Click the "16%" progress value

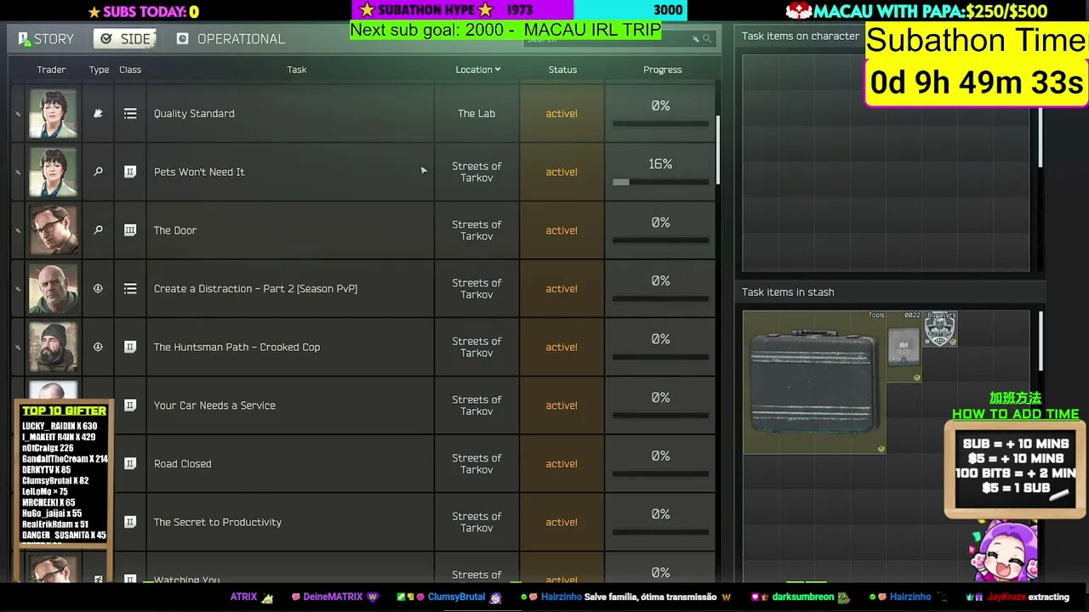coord(660,164)
